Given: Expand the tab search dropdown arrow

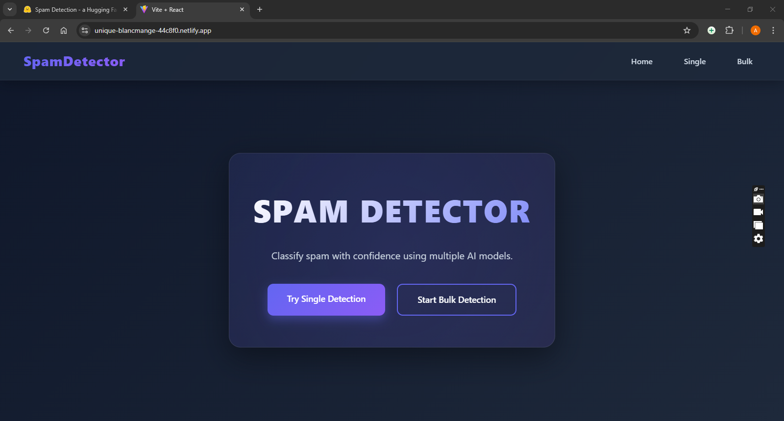Looking at the screenshot, I should (x=10, y=9).
